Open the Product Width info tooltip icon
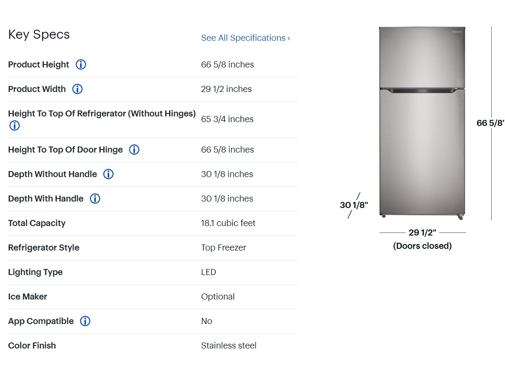The image size is (505, 379). click(77, 89)
